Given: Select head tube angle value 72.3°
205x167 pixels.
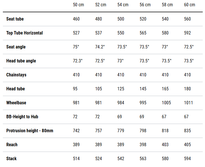Looking at the screenshot, I should tap(78, 61).
